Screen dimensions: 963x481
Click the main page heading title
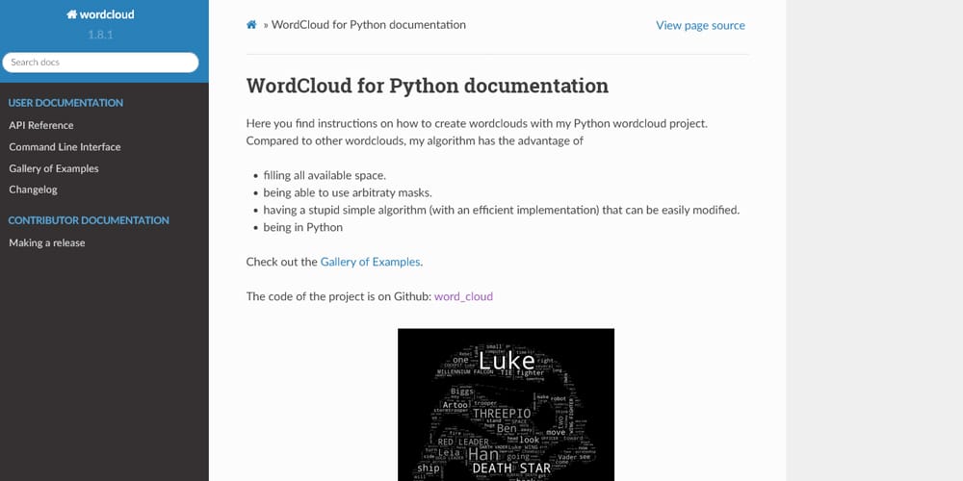click(x=427, y=86)
